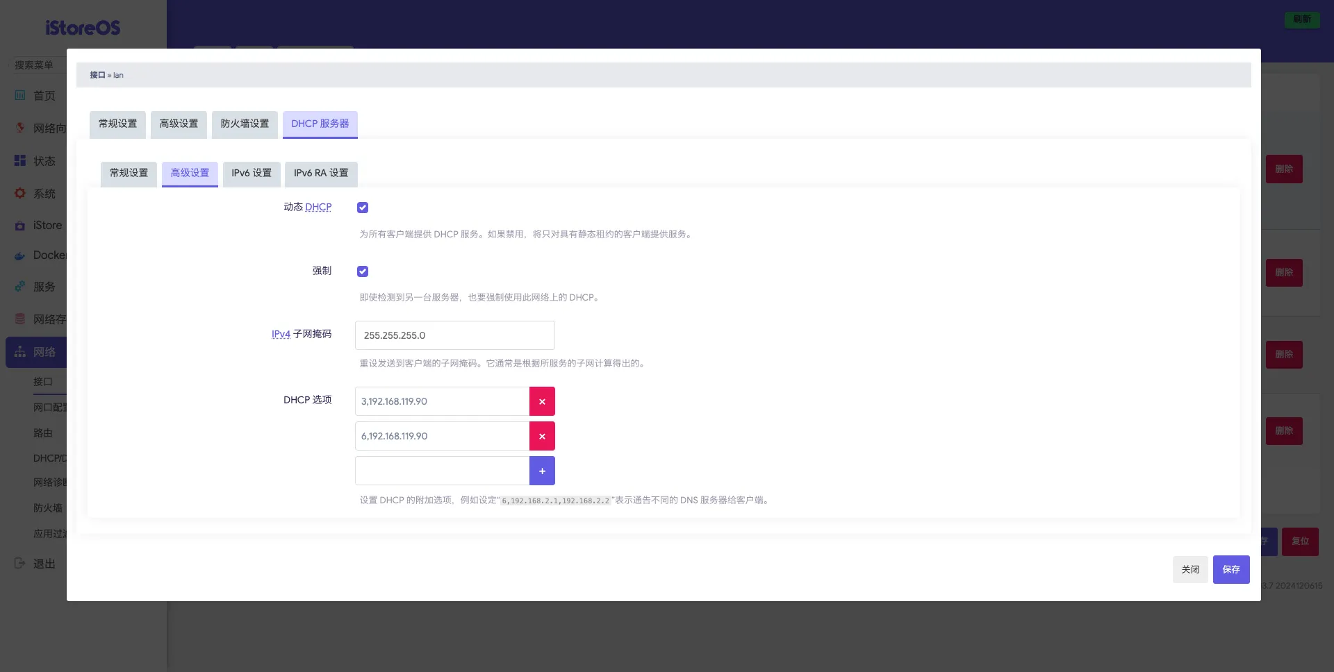Click the logout icon in sidebar
Image resolution: width=1334 pixels, height=672 pixels.
pos(20,564)
